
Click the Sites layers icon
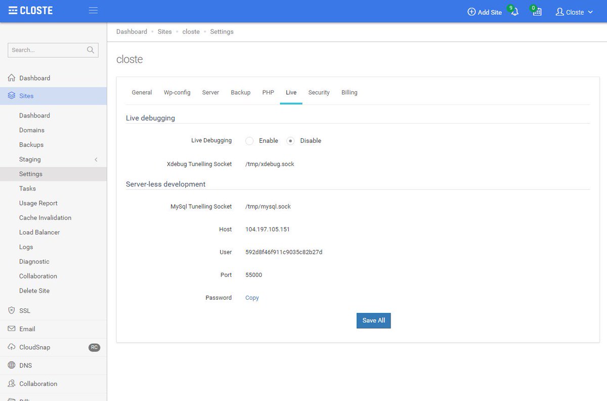(12, 96)
